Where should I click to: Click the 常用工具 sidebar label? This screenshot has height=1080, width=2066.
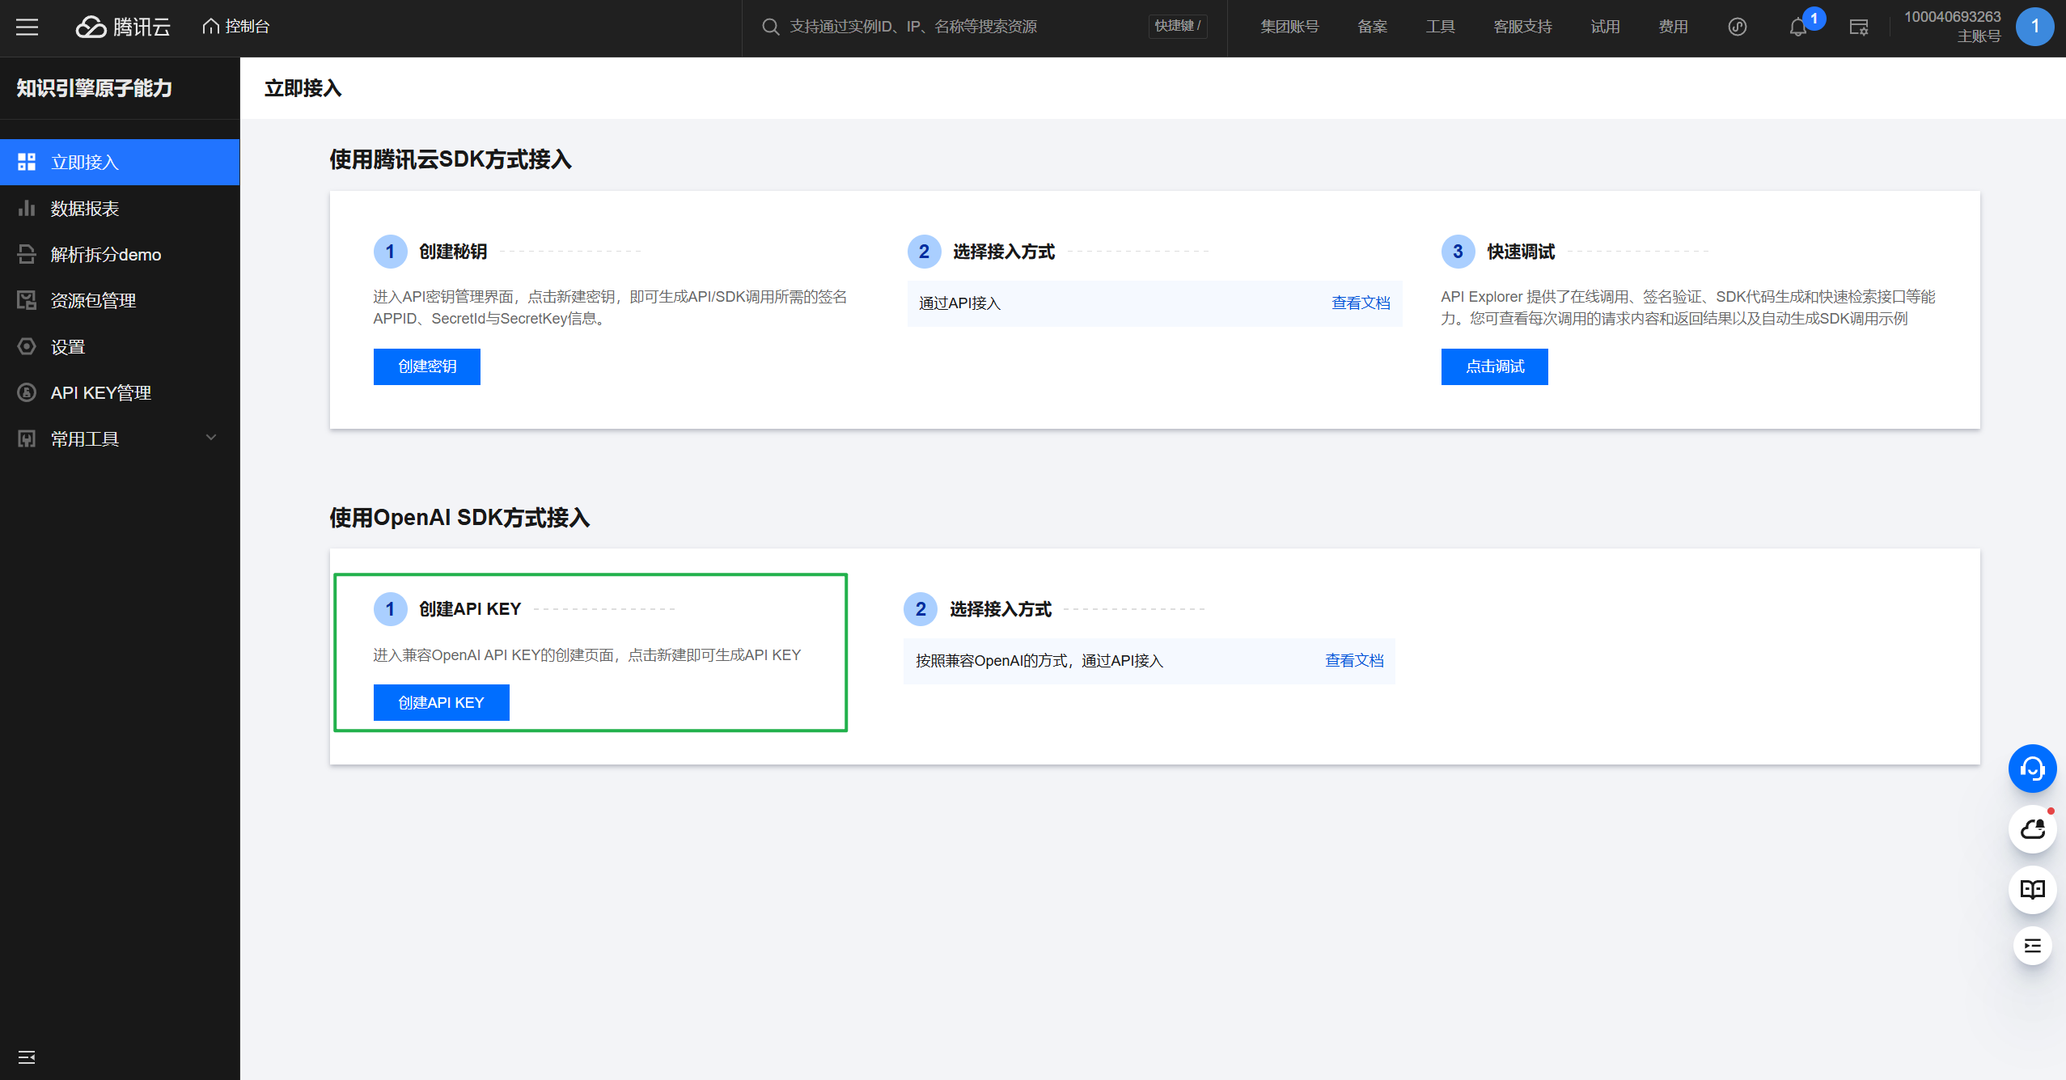pos(84,438)
